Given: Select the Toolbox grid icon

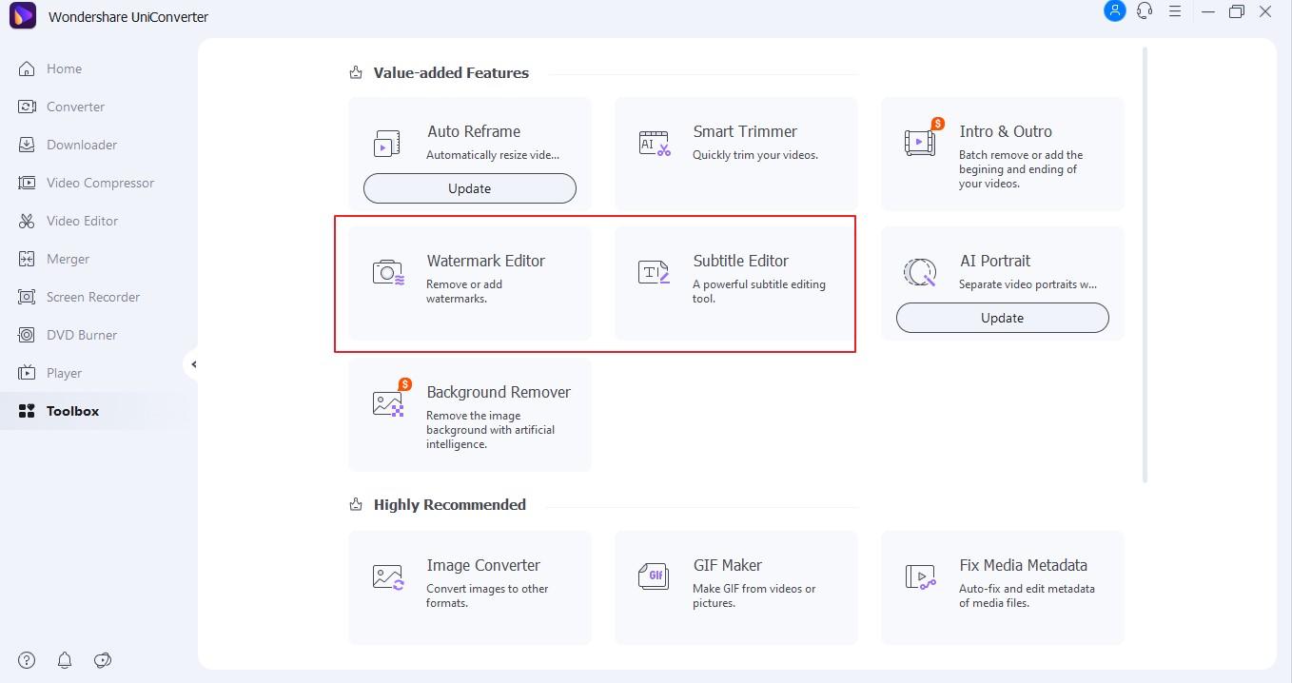Looking at the screenshot, I should pos(27,411).
